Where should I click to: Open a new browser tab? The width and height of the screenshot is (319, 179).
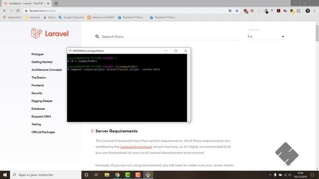pos(56,3)
